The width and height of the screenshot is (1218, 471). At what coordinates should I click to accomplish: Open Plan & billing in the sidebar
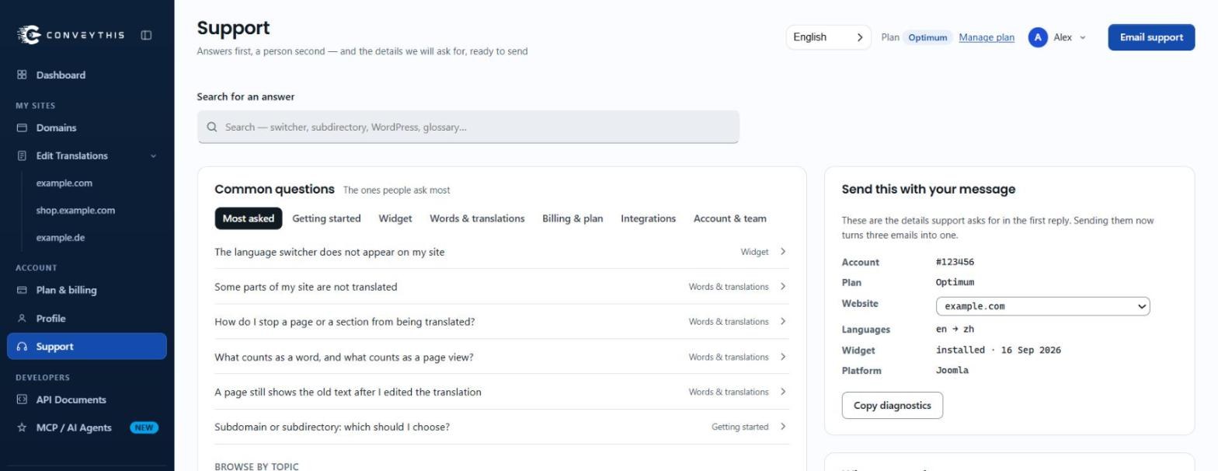coord(87,290)
